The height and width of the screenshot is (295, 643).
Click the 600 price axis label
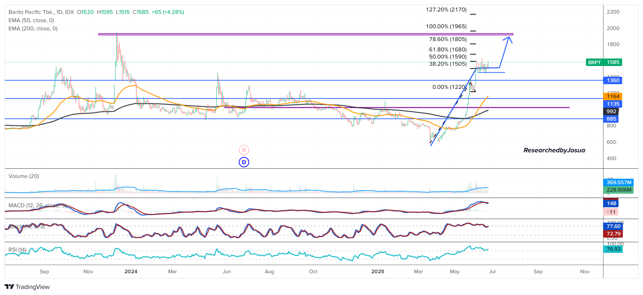(x=612, y=142)
